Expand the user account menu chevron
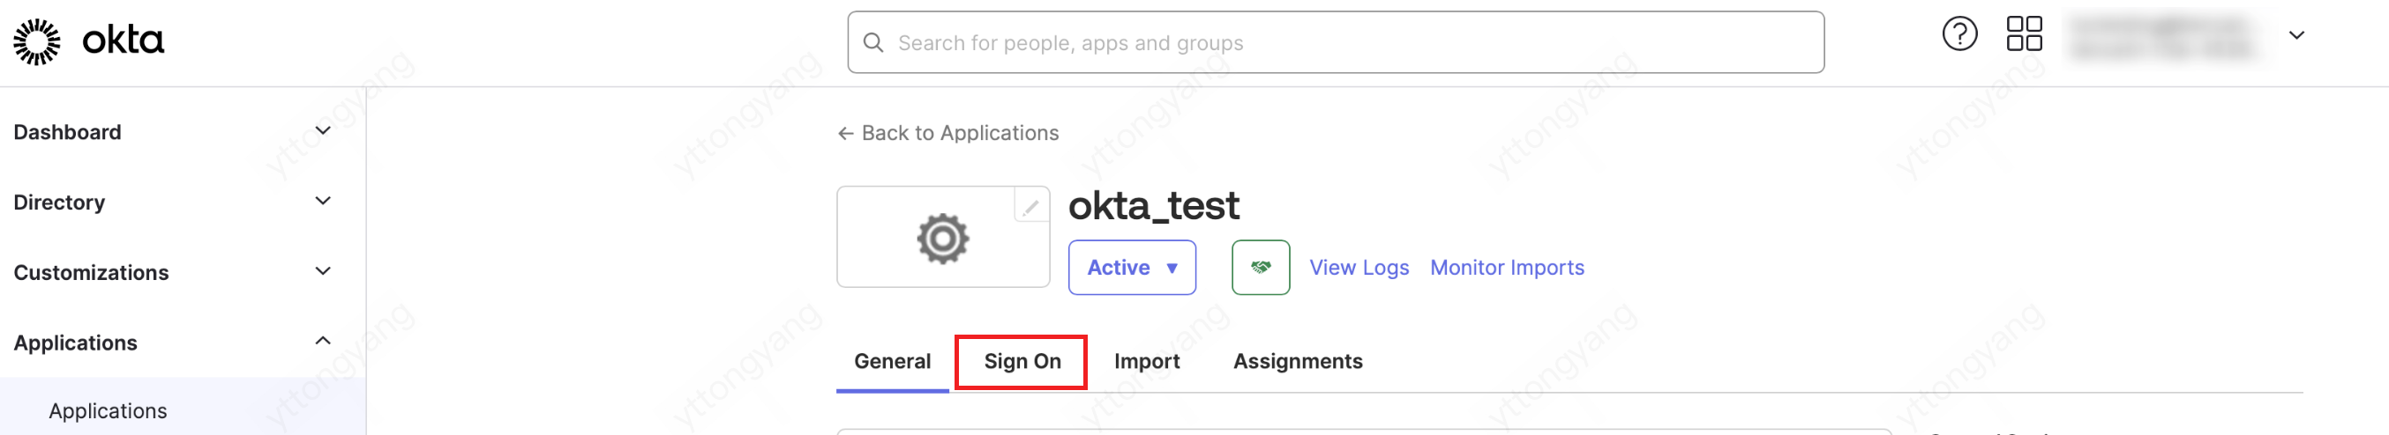This screenshot has width=2389, height=435. click(2295, 35)
